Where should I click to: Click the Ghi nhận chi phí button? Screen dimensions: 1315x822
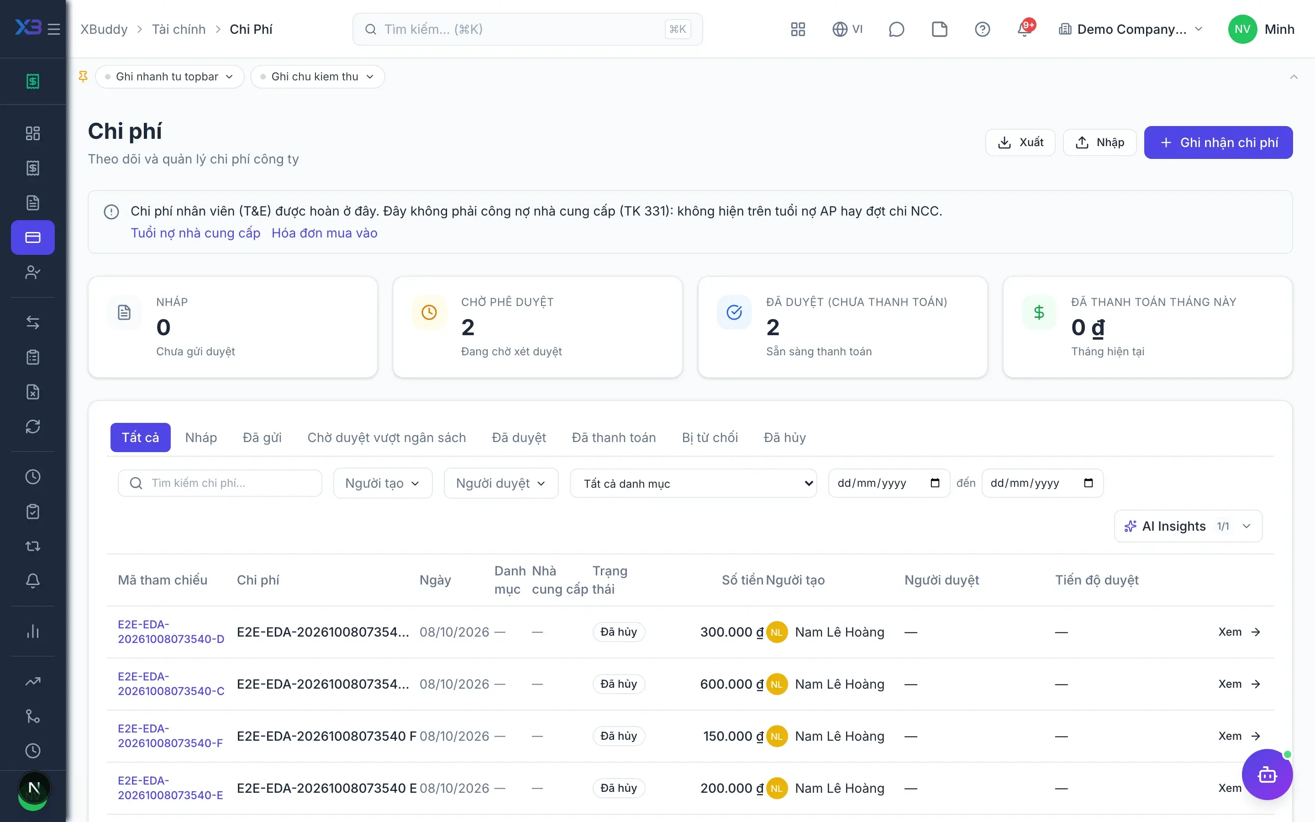pyautogui.click(x=1218, y=142)
